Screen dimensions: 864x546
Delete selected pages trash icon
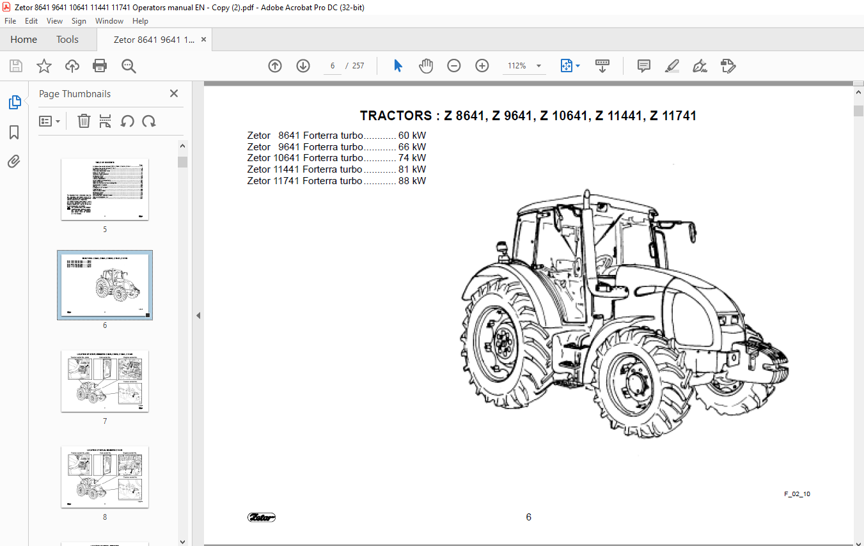tap(84, 121)
